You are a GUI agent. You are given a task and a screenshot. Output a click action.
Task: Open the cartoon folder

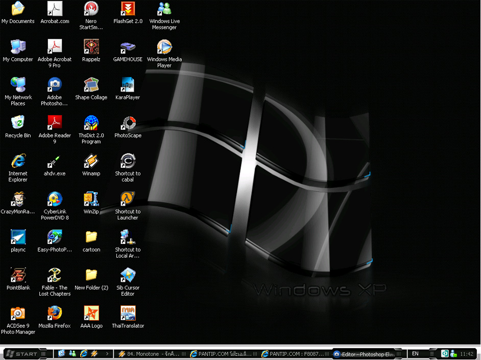point(91,242)
